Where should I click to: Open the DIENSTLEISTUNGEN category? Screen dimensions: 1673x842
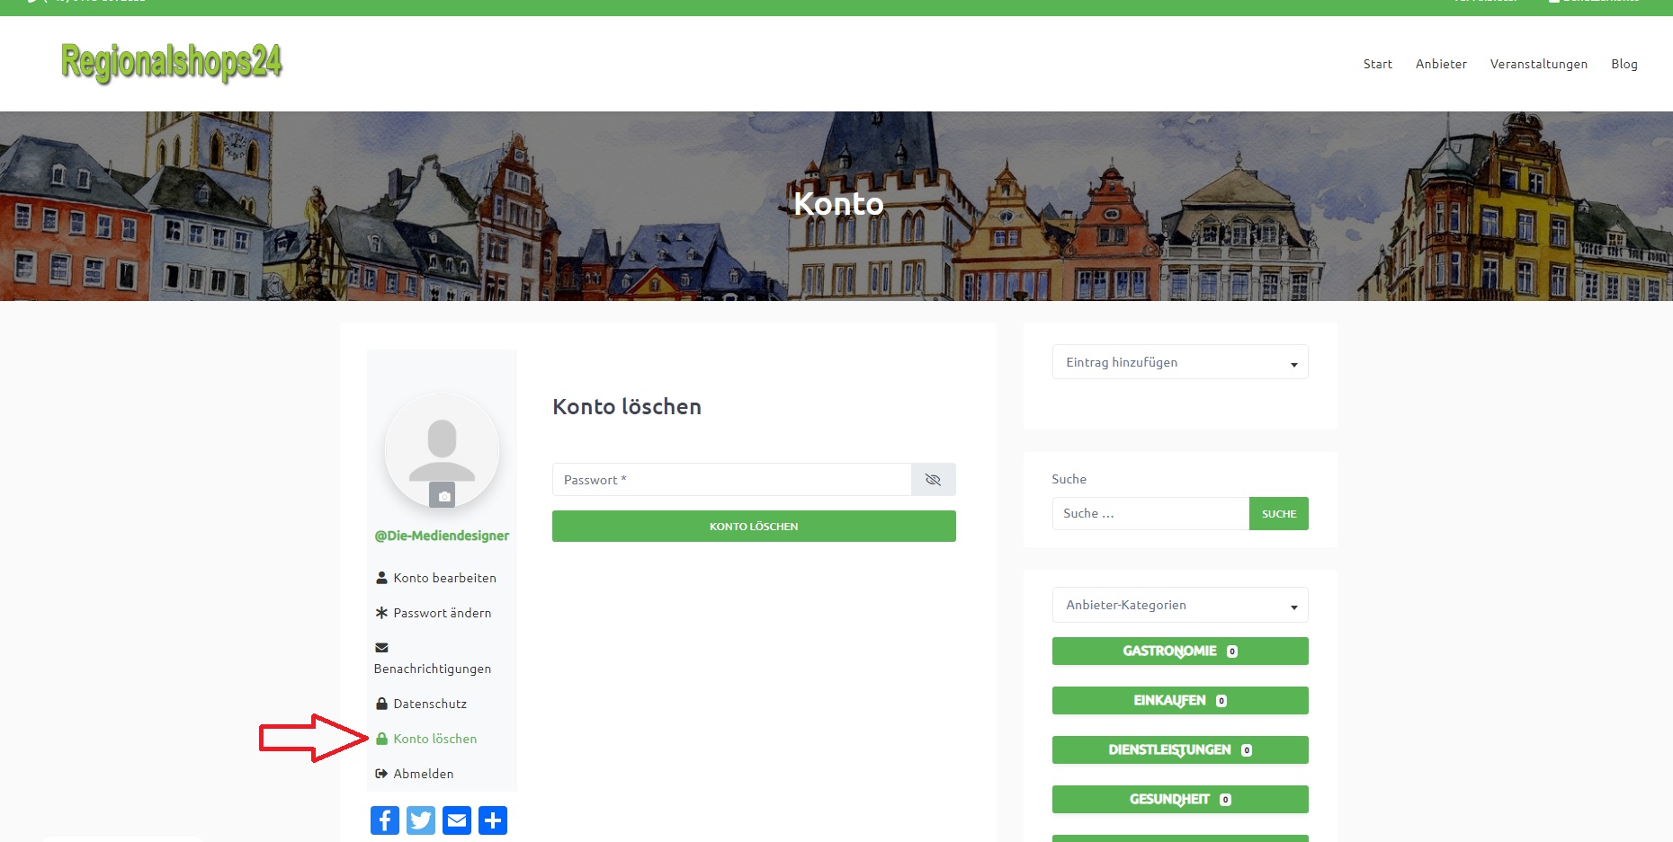point(1180,749)
